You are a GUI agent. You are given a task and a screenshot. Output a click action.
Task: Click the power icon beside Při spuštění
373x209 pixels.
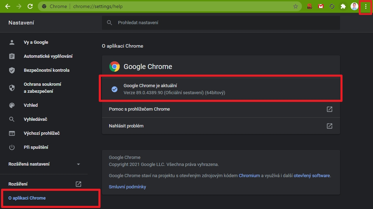click(12, 147)
